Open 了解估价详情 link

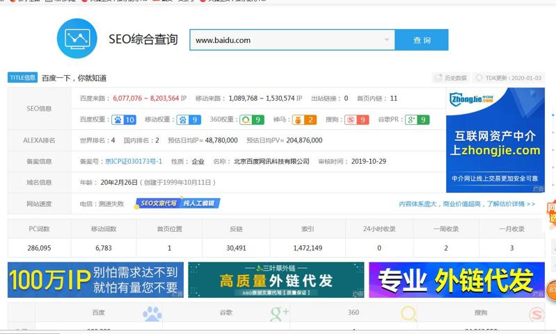coord(511,203)
